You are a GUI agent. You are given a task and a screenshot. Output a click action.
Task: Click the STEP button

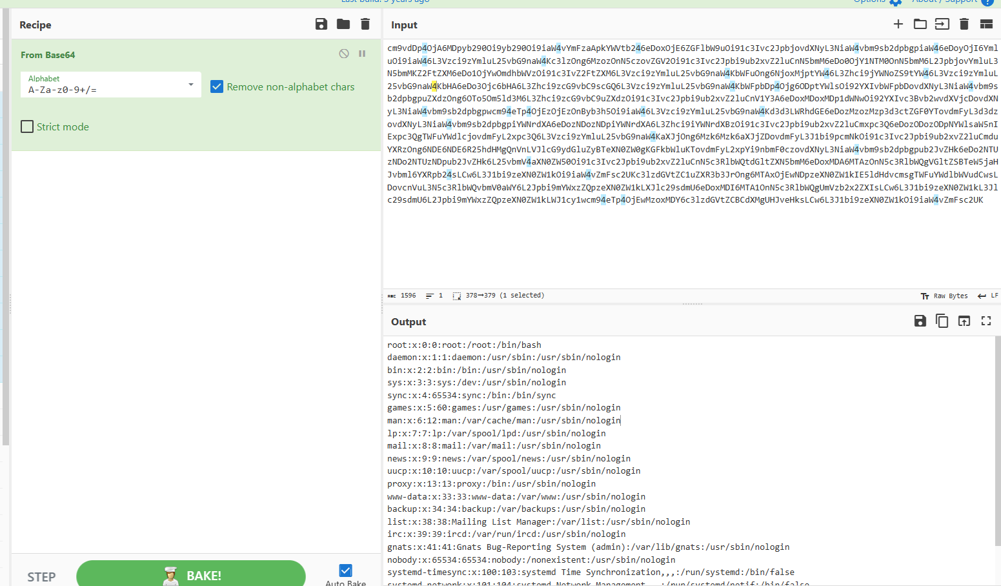41,576
